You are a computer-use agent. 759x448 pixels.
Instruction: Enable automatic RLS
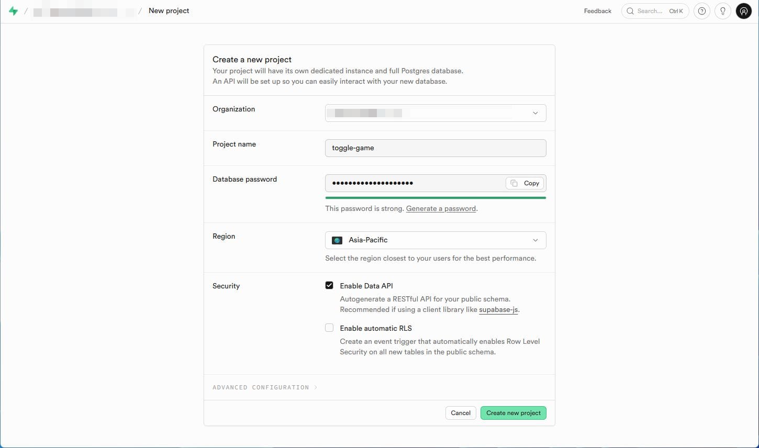(329, 327)
